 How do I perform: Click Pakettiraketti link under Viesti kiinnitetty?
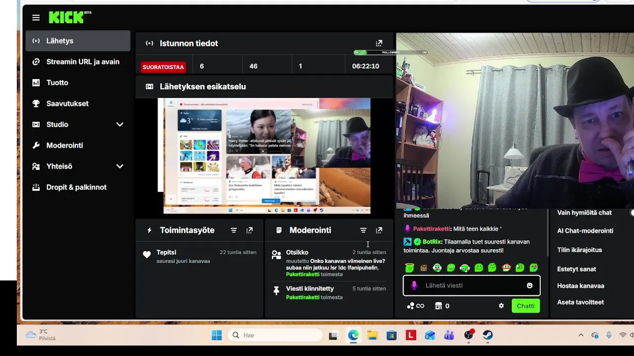[302, 297]
